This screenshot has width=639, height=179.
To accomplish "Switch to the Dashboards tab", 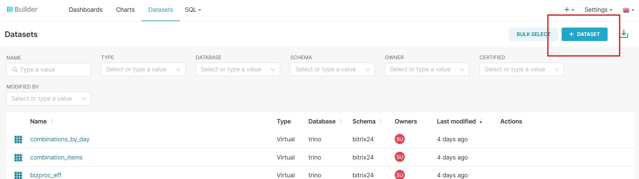I will pos(85,10).
